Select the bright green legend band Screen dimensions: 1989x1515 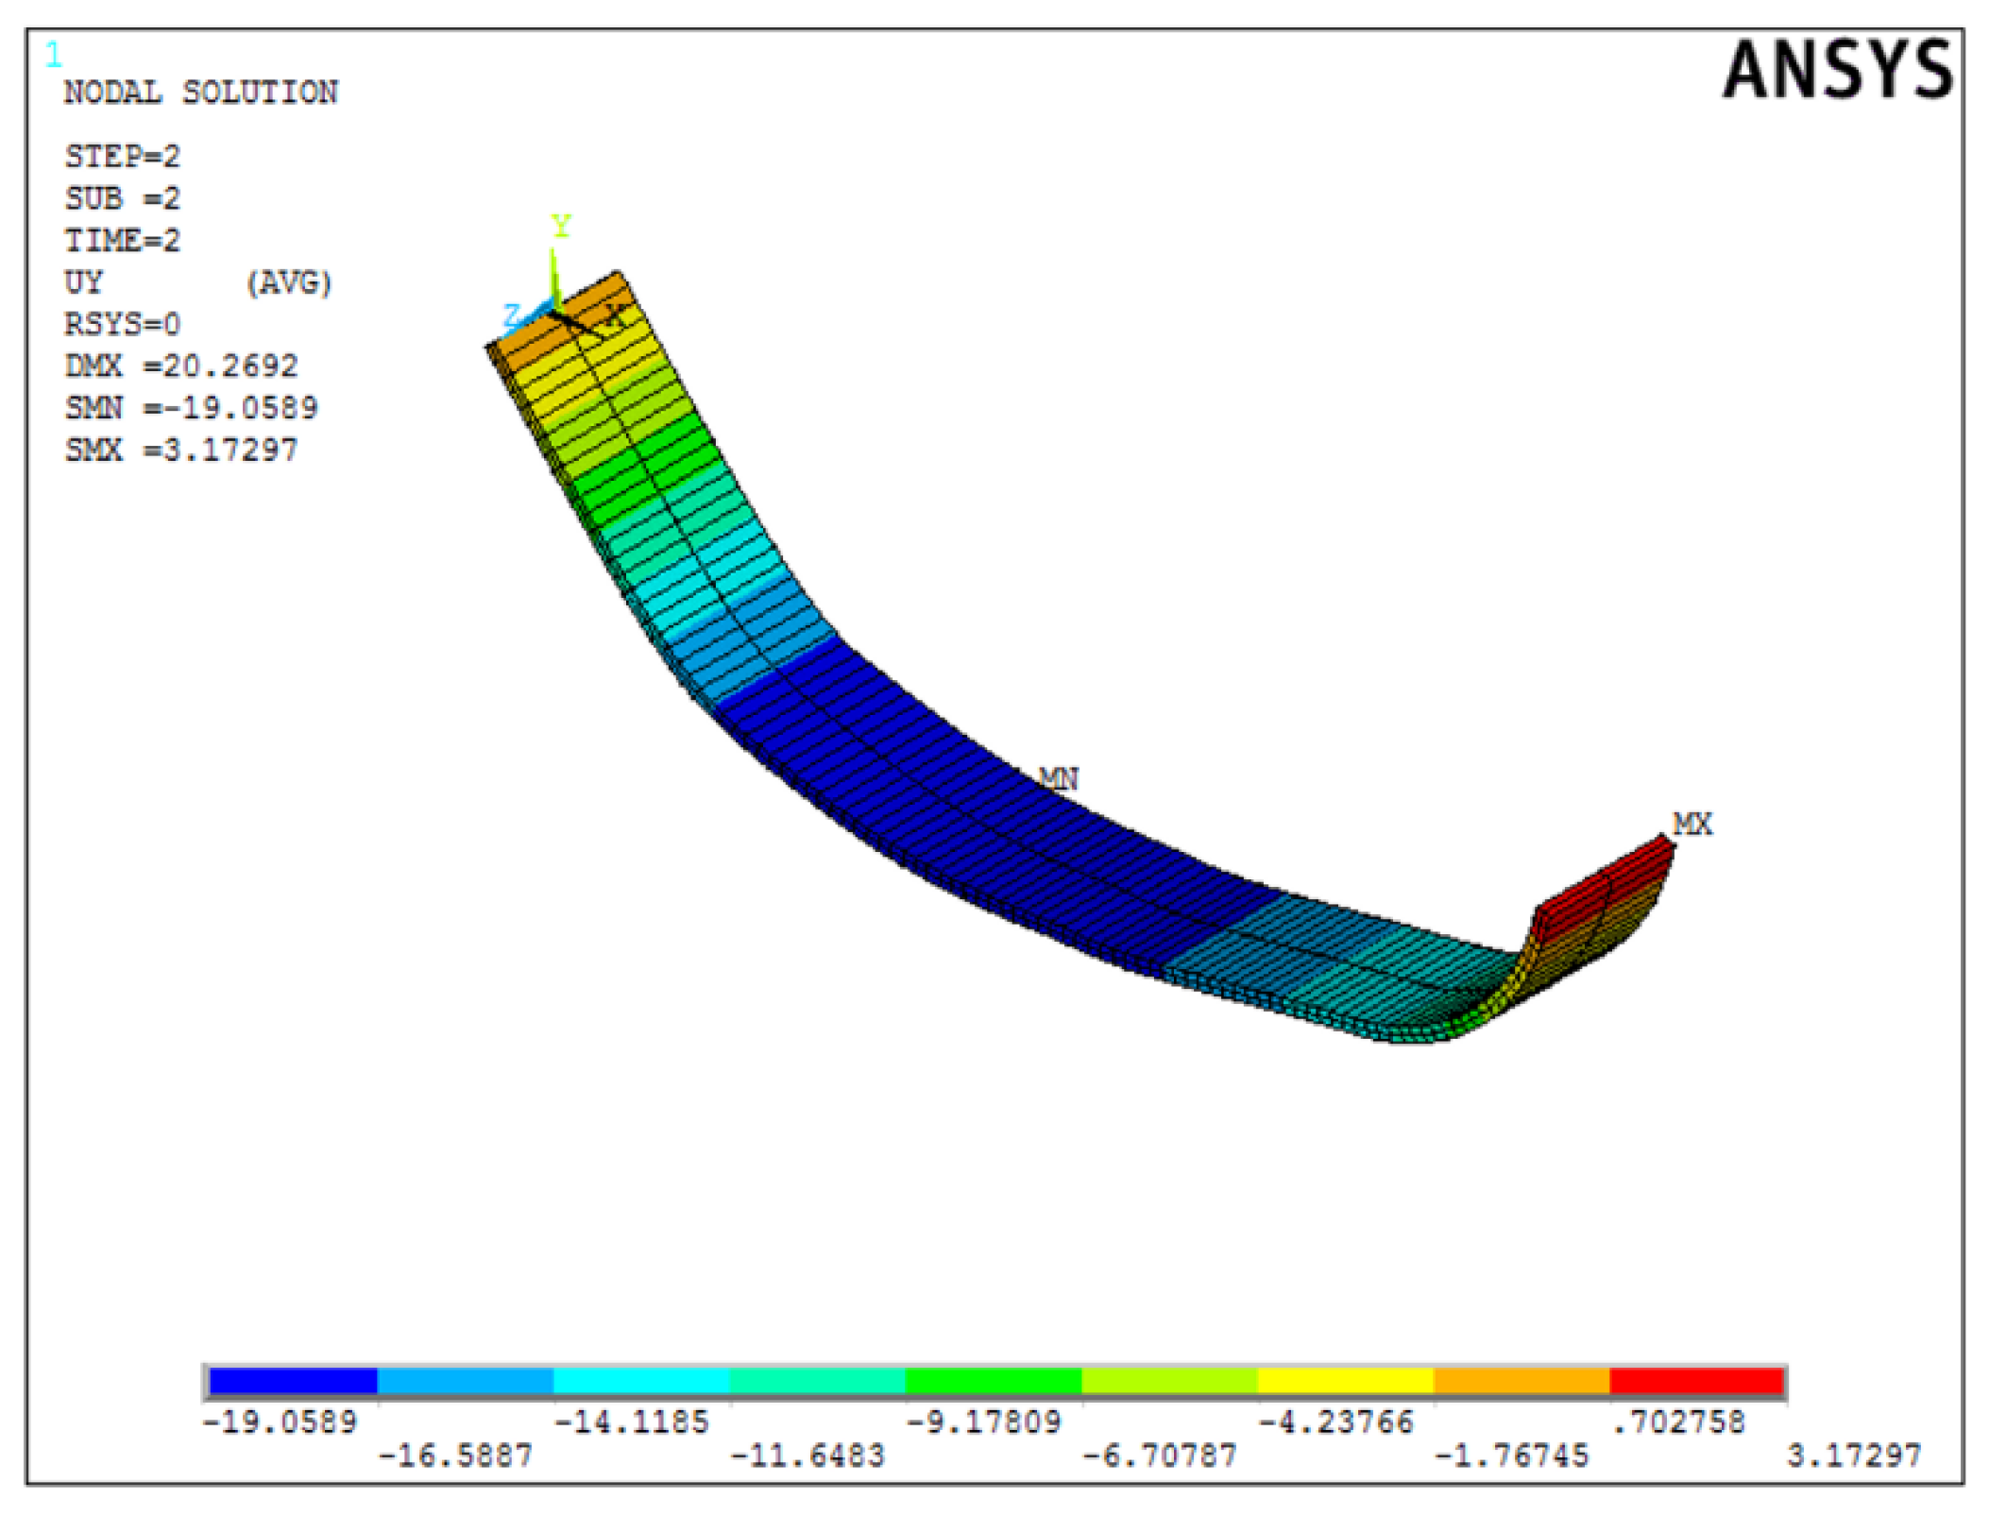coord(993,1381)
